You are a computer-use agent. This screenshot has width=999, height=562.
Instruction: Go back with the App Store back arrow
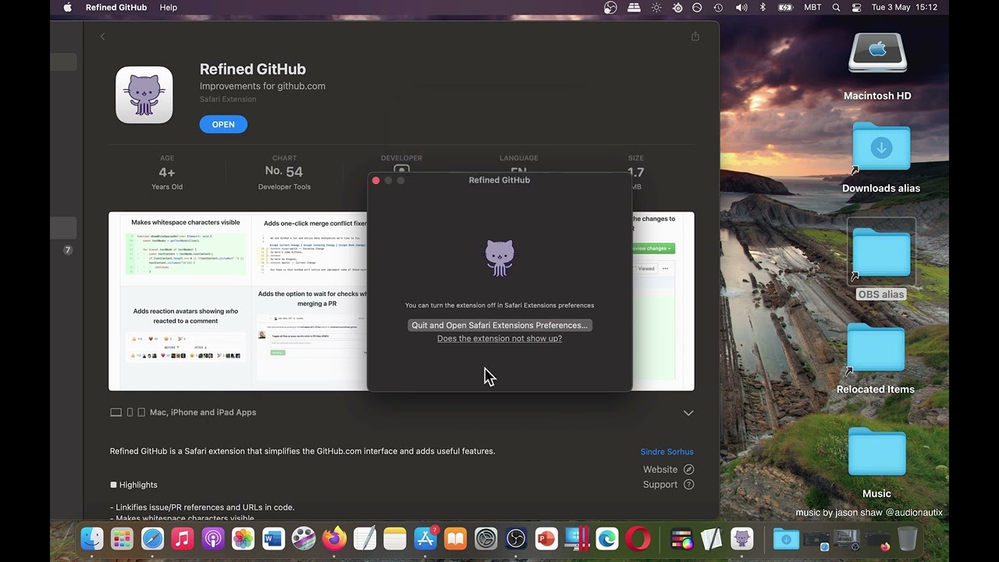point(102,36)
